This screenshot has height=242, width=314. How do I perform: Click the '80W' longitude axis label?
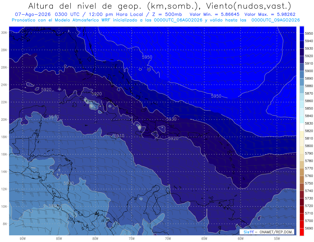coord(95,239)
